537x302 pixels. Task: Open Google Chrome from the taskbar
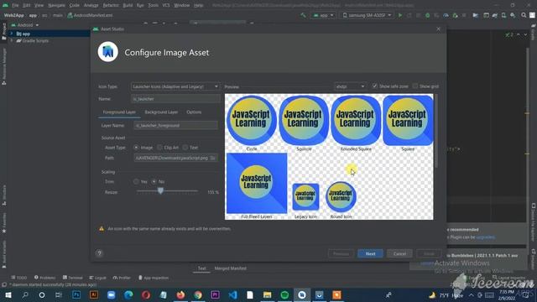click(x=198, y=294)
